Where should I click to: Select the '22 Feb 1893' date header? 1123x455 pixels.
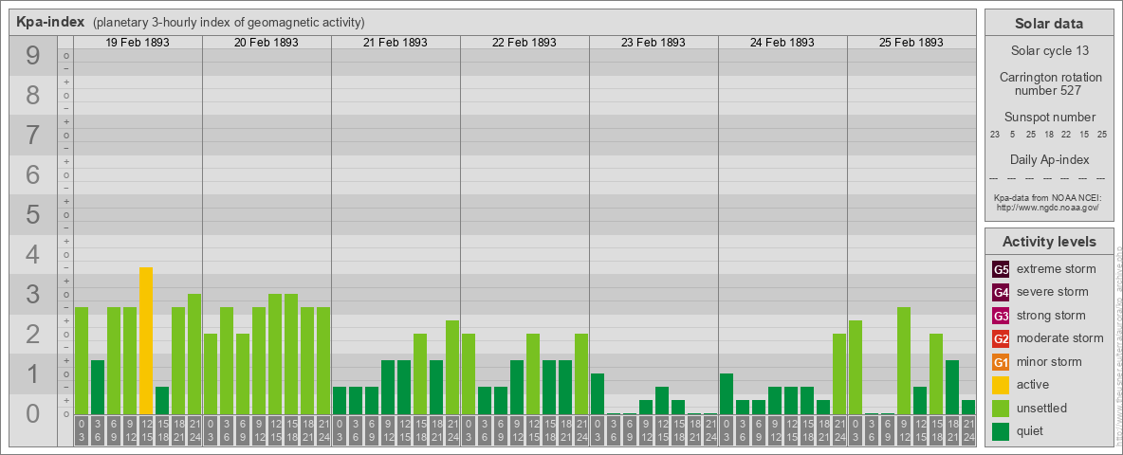tap(525, 43)
